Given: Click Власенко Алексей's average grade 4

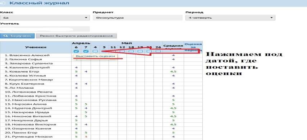Looking at the screenshot, I should point(173,55).
